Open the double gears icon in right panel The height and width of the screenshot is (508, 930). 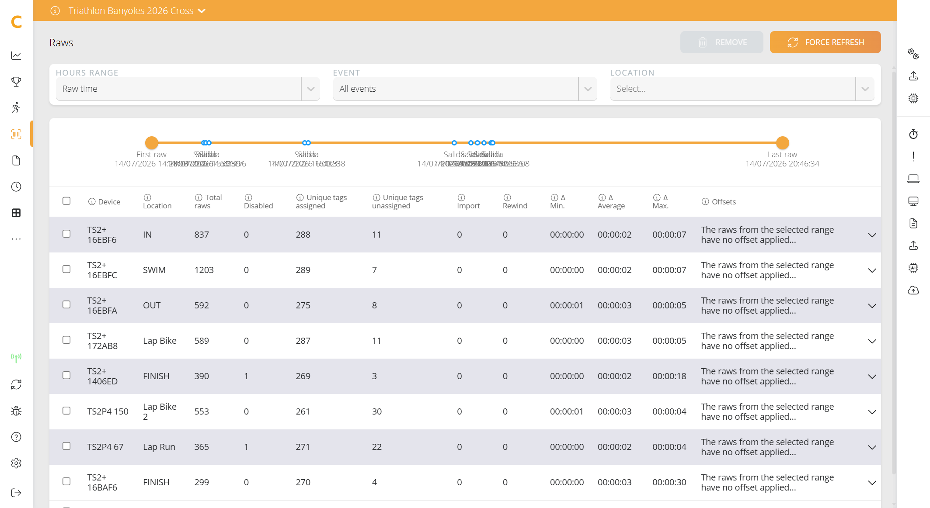pos(913,54)
